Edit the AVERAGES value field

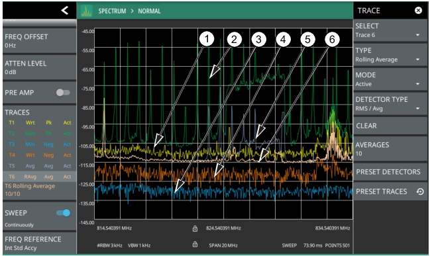(x=390, y=149)
